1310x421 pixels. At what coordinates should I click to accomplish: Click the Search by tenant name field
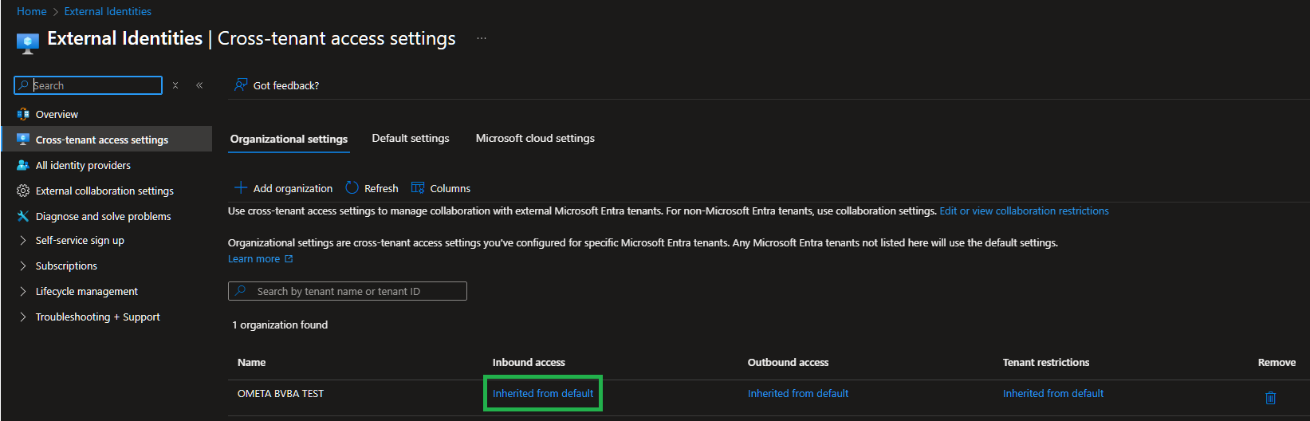coord(348,291)
